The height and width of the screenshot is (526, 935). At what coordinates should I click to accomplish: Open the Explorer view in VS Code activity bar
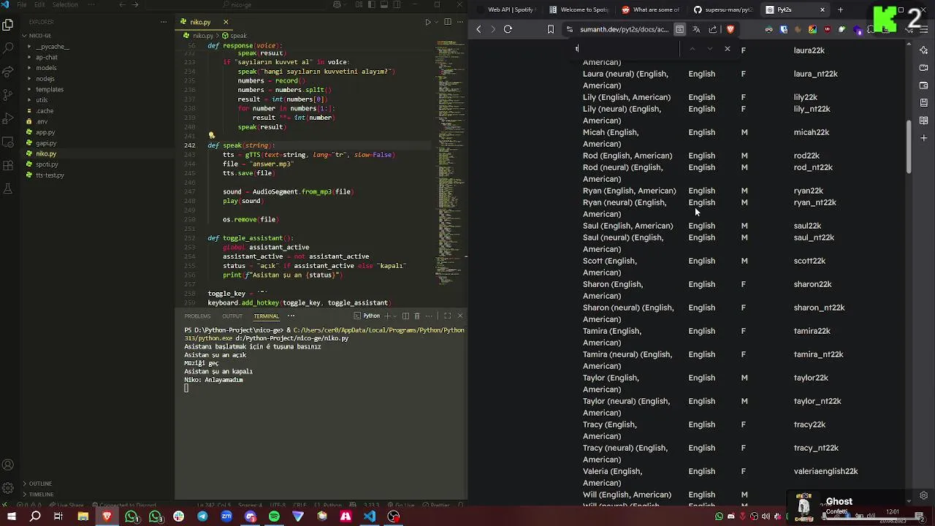(8, 24)
